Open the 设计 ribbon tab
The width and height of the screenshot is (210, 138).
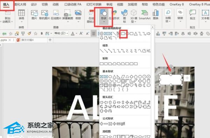34,5
